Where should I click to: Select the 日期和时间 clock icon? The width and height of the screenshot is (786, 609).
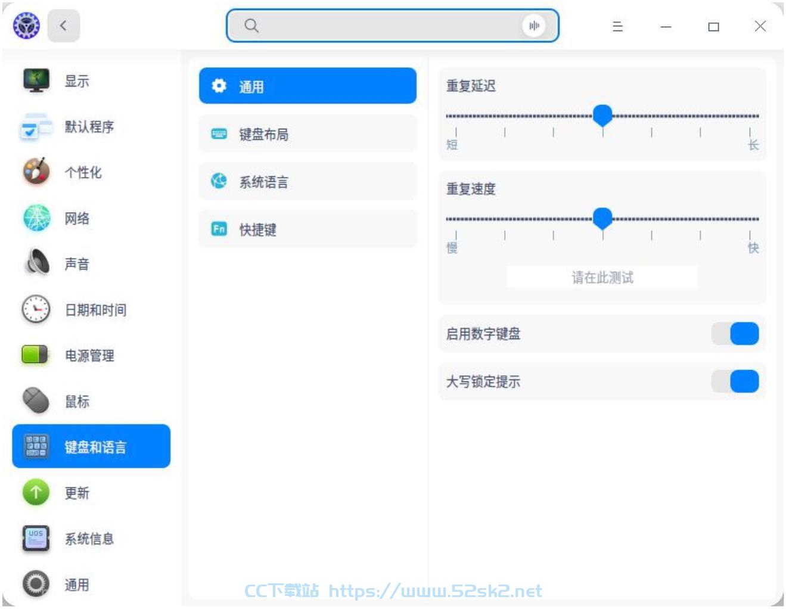36,309
